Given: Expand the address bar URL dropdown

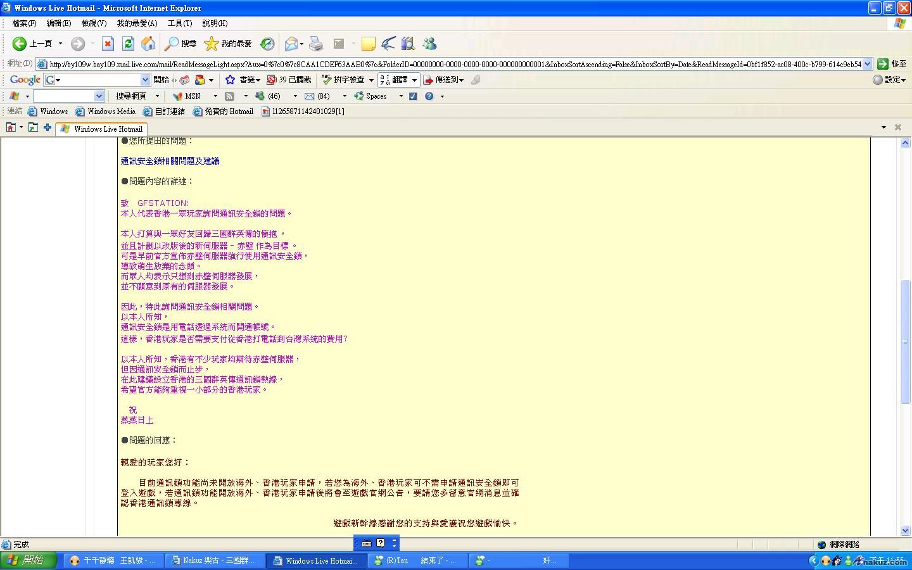Looking at the screenshot, I should [x=867, y=64].
